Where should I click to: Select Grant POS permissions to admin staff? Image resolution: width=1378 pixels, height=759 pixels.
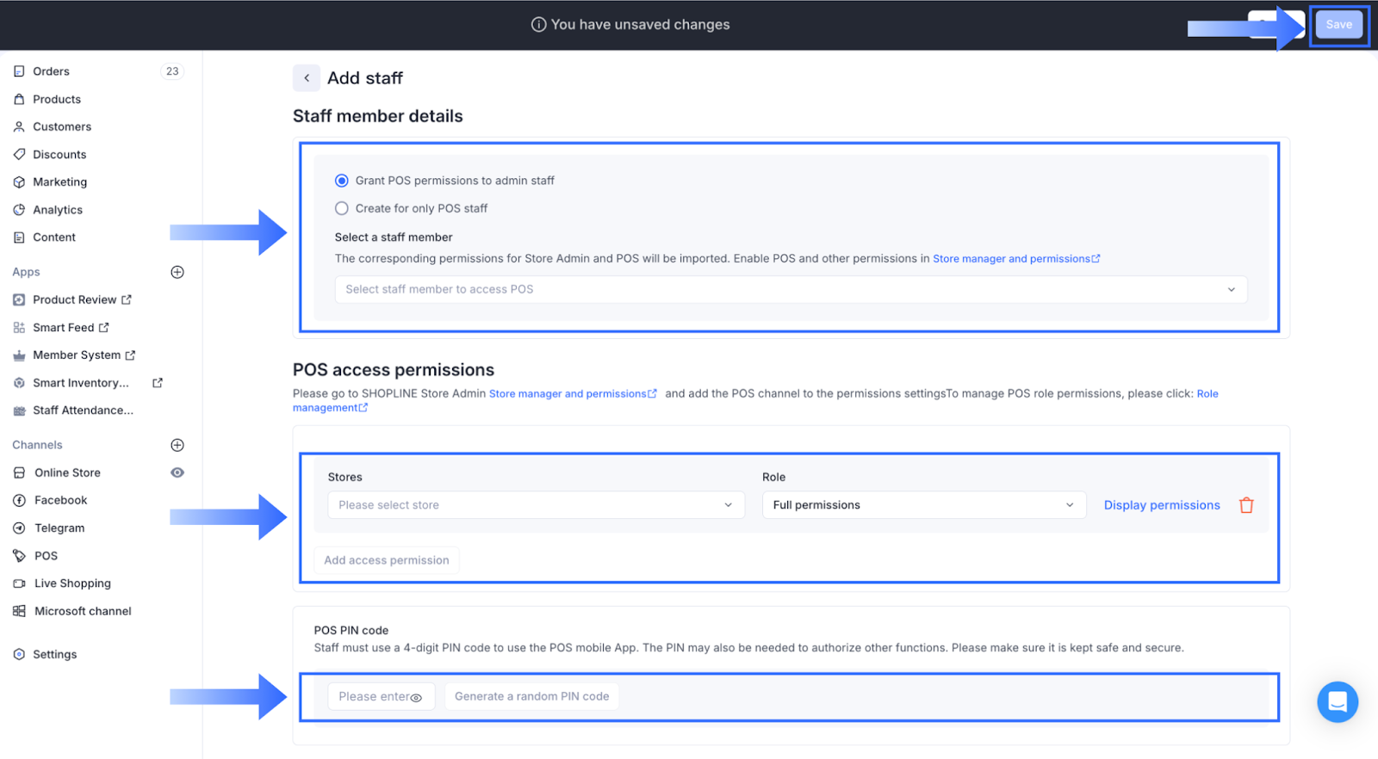point(342,181)
